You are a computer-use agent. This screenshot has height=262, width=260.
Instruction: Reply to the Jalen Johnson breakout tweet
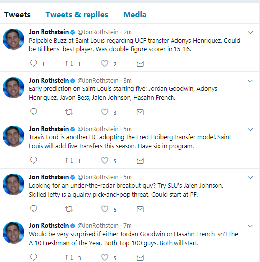[34, 209]
